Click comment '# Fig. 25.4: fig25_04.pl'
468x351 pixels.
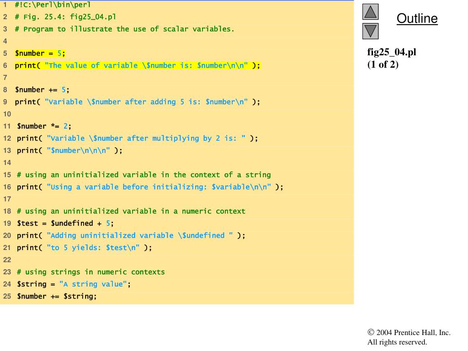tap(65, 17)
